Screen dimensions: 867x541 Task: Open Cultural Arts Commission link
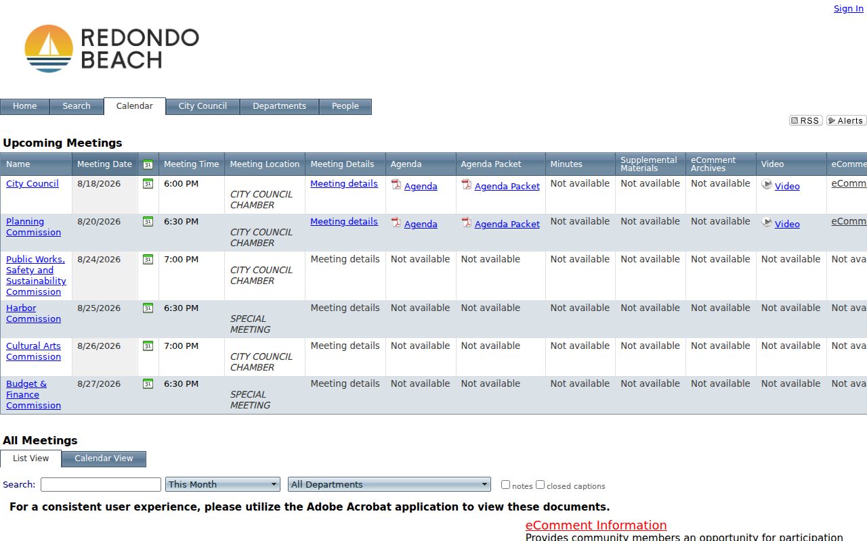(x=33, y=351)
